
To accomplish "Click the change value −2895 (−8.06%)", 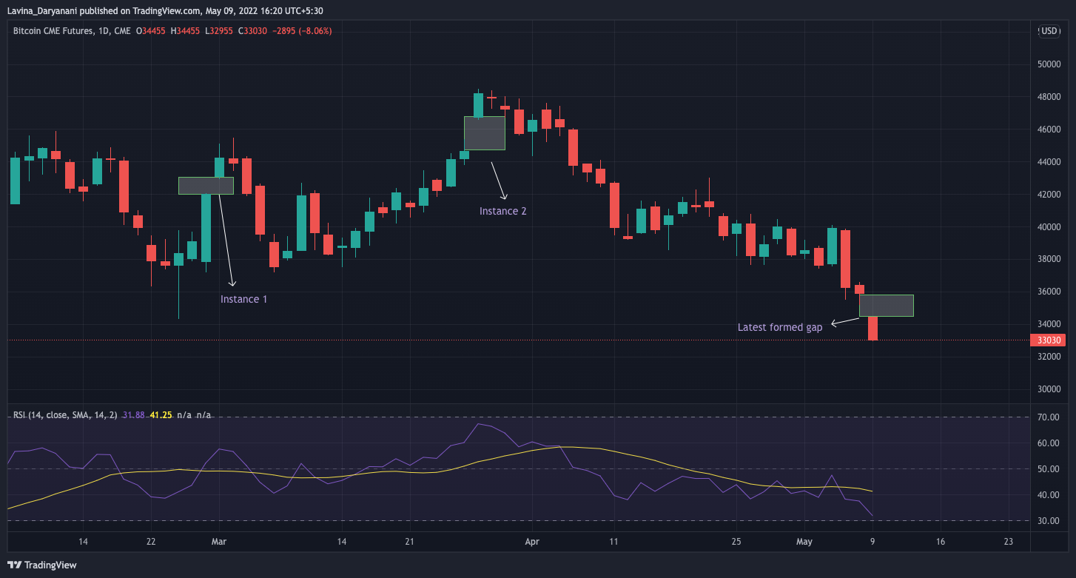I will [302, 31].
